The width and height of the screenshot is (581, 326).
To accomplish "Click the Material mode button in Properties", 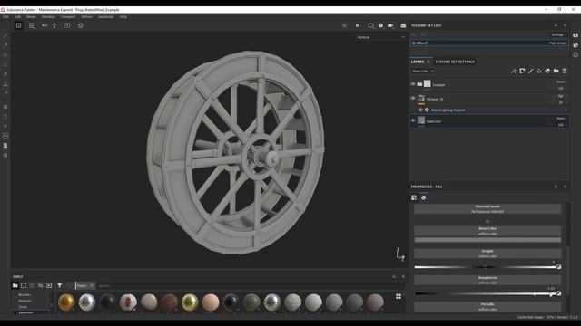I will pos(487,209).
